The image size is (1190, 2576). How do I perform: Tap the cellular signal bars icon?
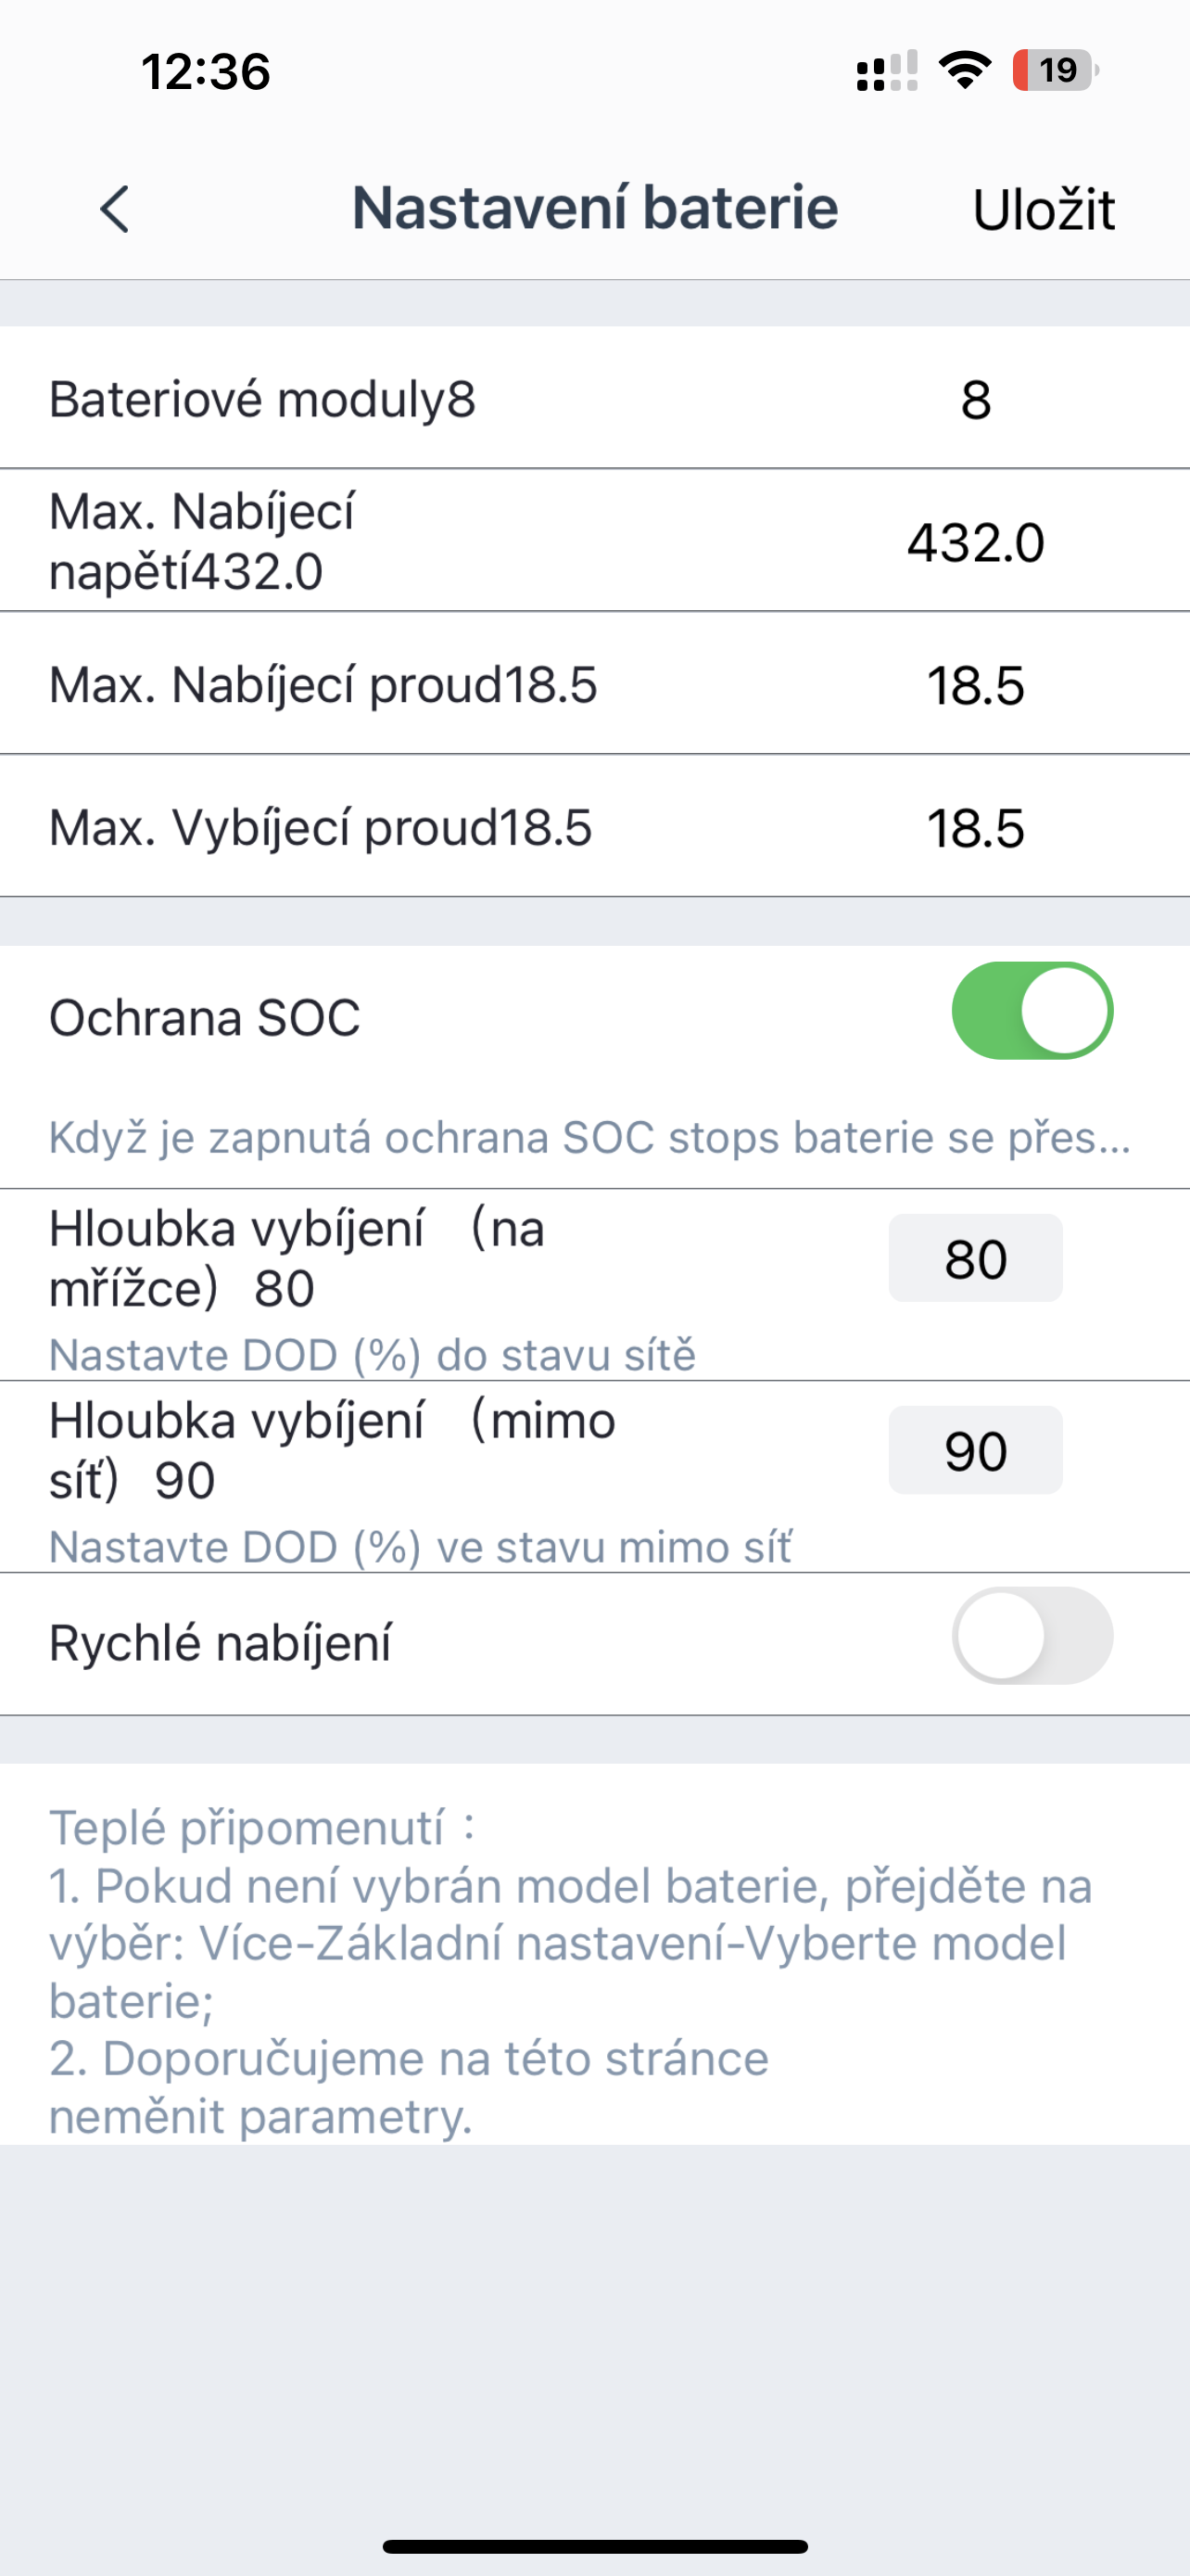(x=886, y=72)
